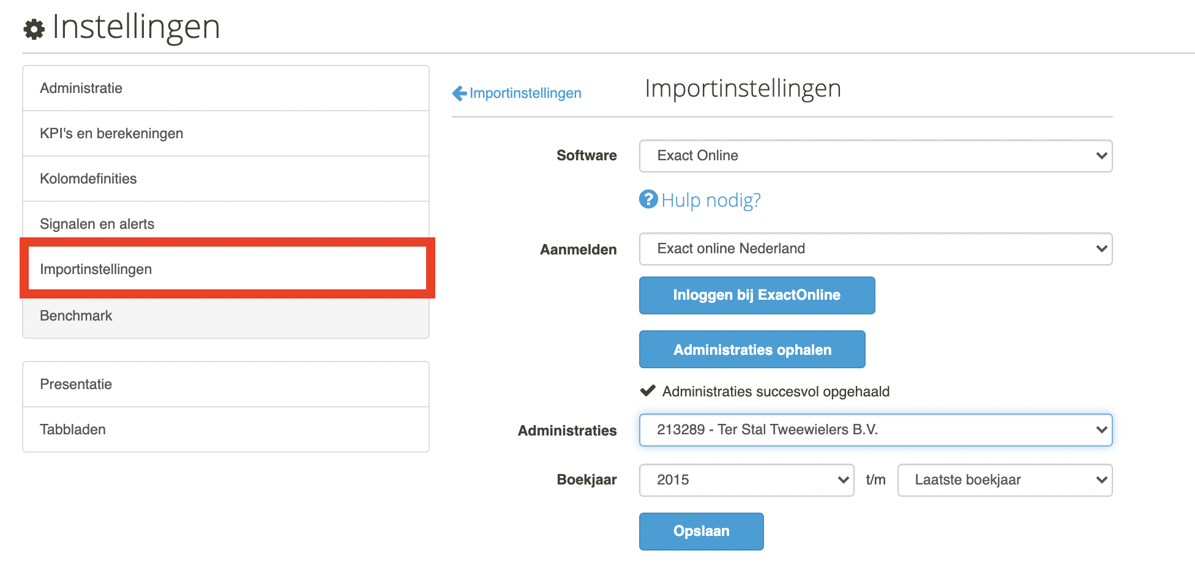1195x575 pixels.
Task: Open KPI's en berekeningen menu item
Action: tap(226, 133)
